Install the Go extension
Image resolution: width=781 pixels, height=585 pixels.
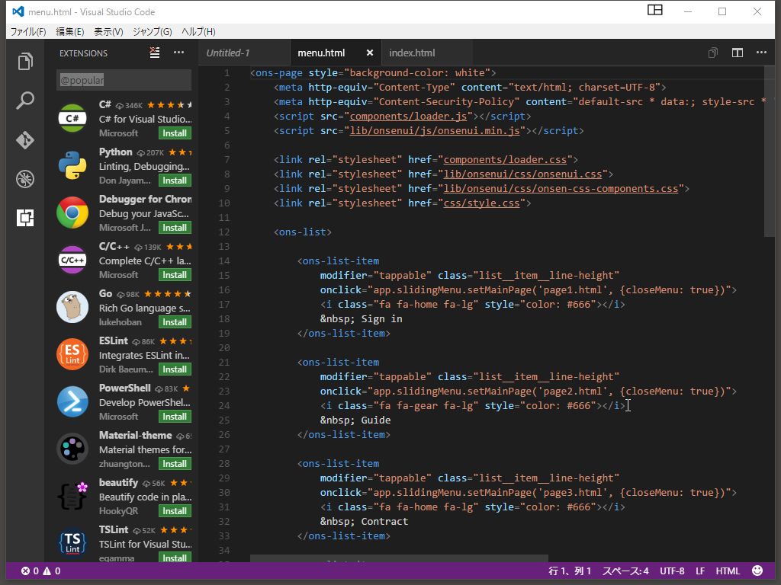[x=175, y=322]
